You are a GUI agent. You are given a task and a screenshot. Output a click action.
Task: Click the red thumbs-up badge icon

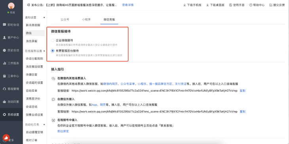click(x=6, y=138)
